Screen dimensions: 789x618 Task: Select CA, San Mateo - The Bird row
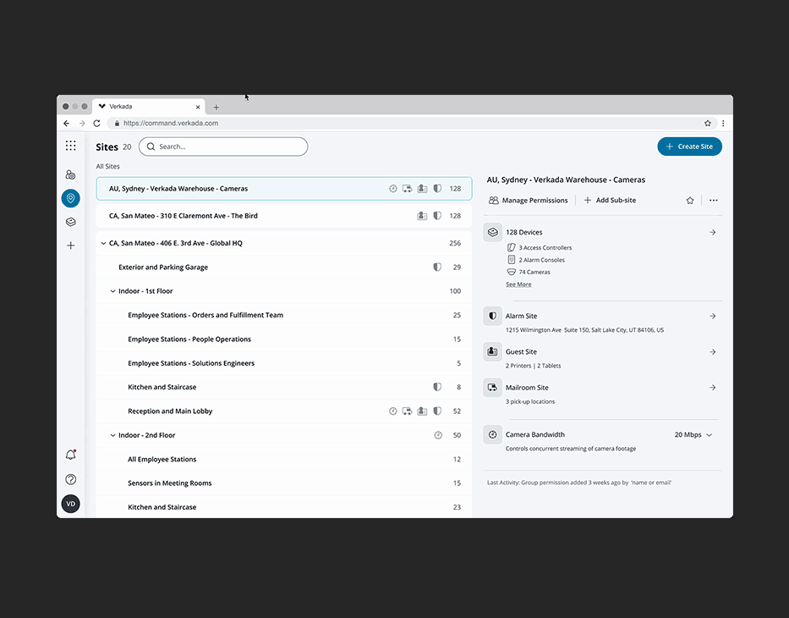pyautogui.click(x=284, y=216)
